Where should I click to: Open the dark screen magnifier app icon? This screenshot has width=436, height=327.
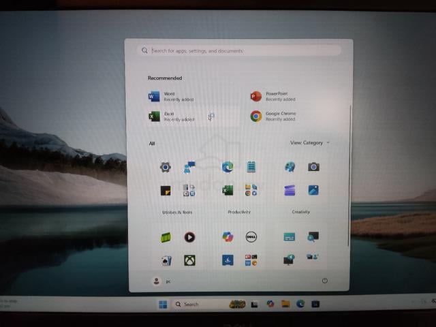pos(313,236)
